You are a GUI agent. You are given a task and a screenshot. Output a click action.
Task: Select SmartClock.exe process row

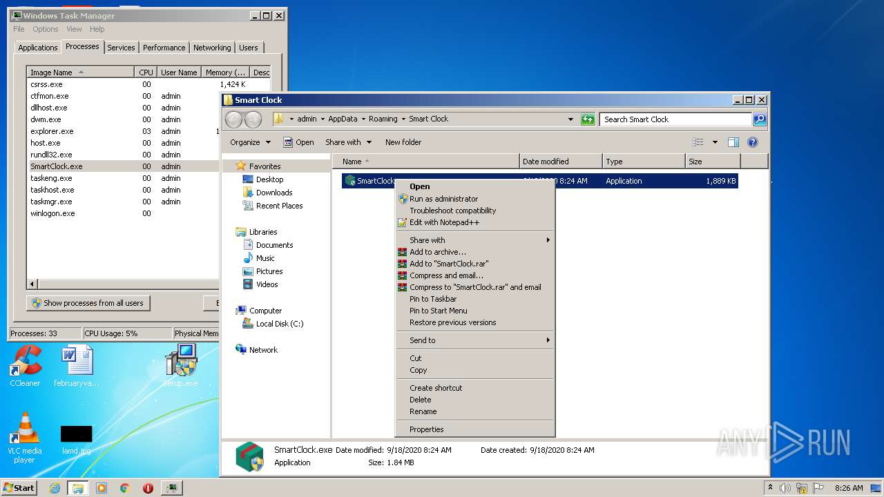click(x=123, y=166)
